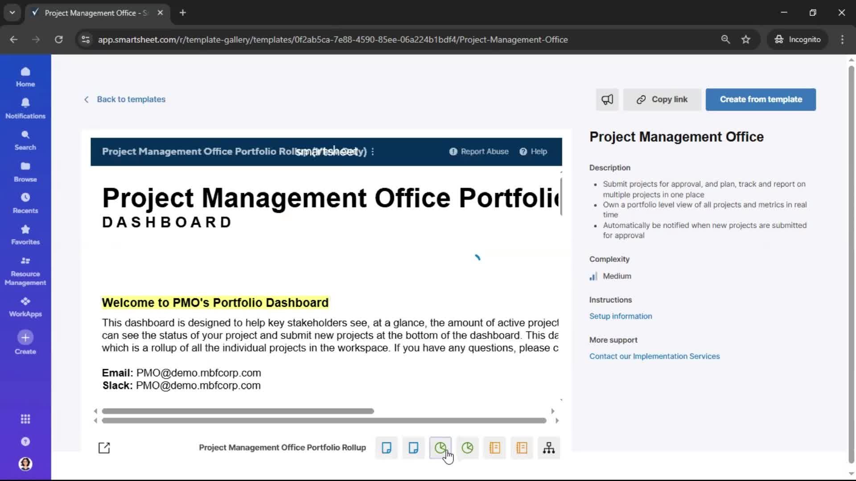This screenshot has width=856, height=481.
Task: Open Chrome three-dot menu
Action: [842, 39]
